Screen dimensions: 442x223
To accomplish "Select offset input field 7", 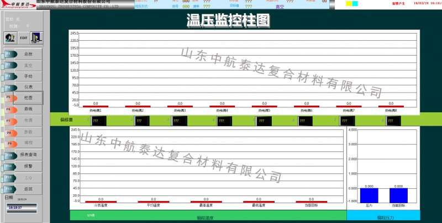I will coord(347,121).
